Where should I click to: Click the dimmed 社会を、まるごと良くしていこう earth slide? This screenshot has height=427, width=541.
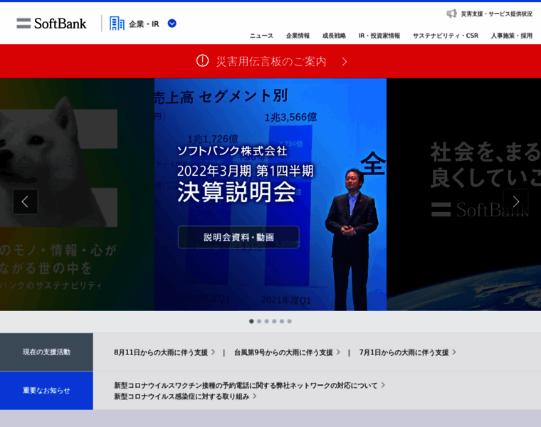click(x=463, y=194)
